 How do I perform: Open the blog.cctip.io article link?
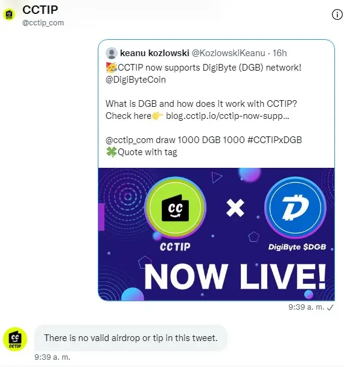click(228, 116)
